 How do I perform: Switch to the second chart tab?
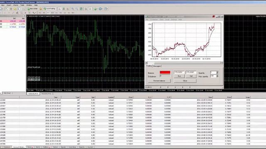pos(46,94)
